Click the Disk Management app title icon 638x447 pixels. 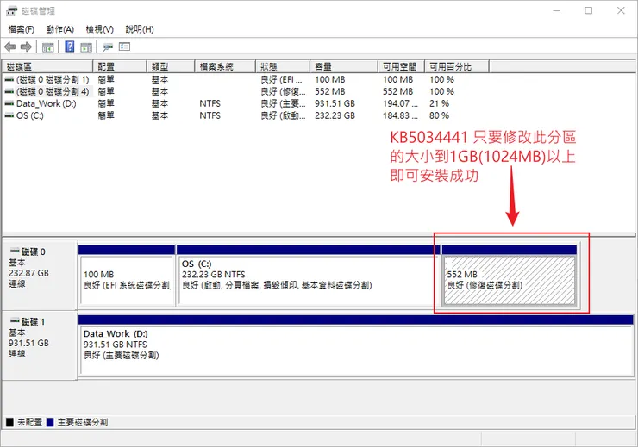(x=12, y=11)
